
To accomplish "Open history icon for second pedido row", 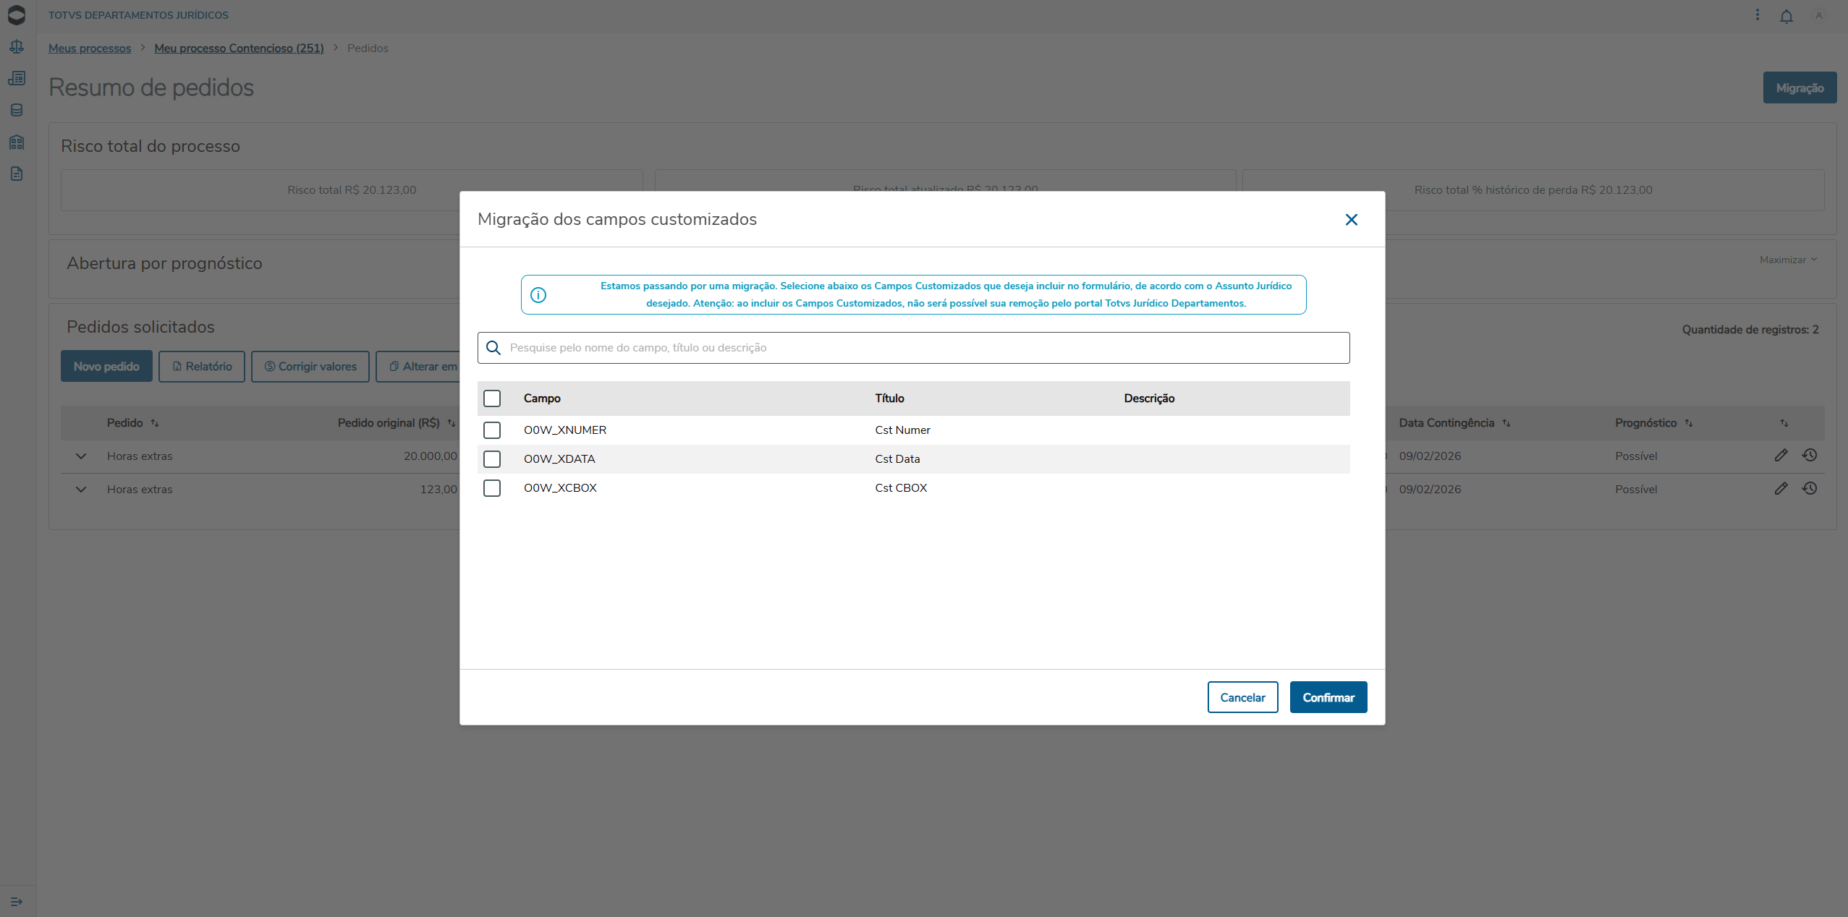I will coord(1810,489).
